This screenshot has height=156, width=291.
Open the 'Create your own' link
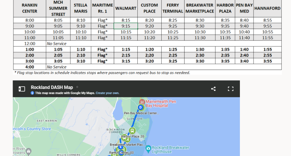107,93
